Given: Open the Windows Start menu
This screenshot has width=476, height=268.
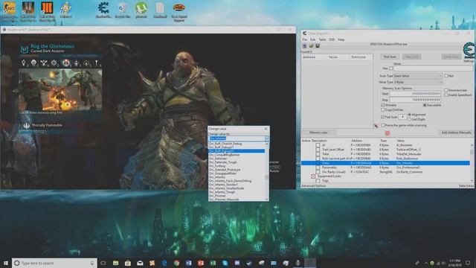Looking at the screenshot, I should point(5,263).
